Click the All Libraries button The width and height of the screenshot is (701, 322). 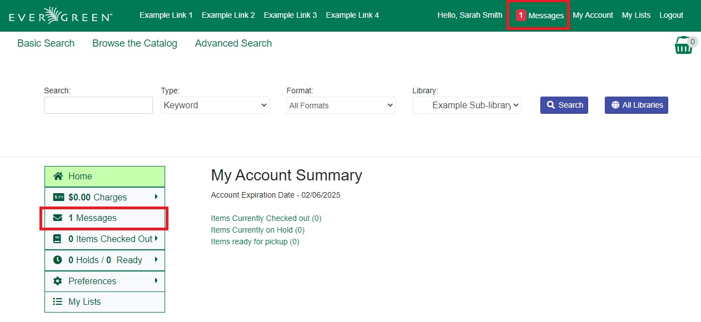pyautogui.click(x=636, y=105)
